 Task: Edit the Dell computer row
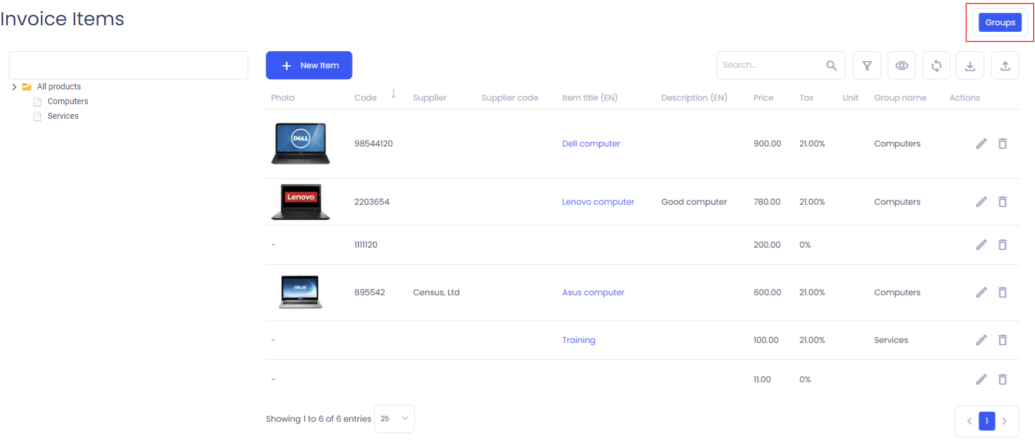tap(981, 144)
